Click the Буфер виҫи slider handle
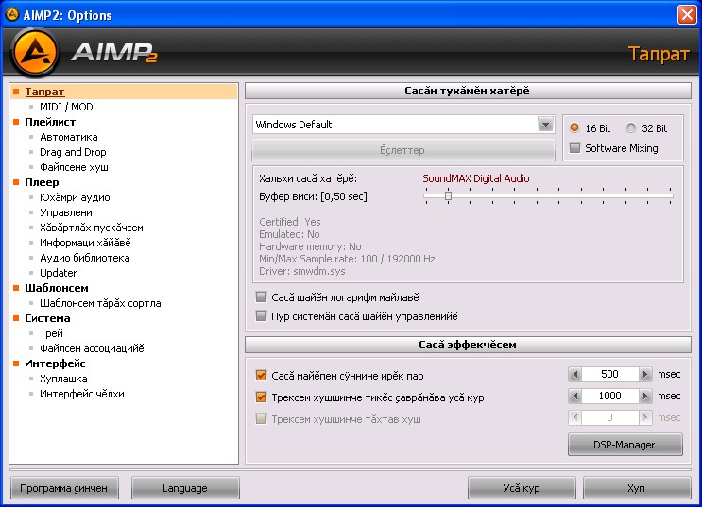 click(448, 196)
